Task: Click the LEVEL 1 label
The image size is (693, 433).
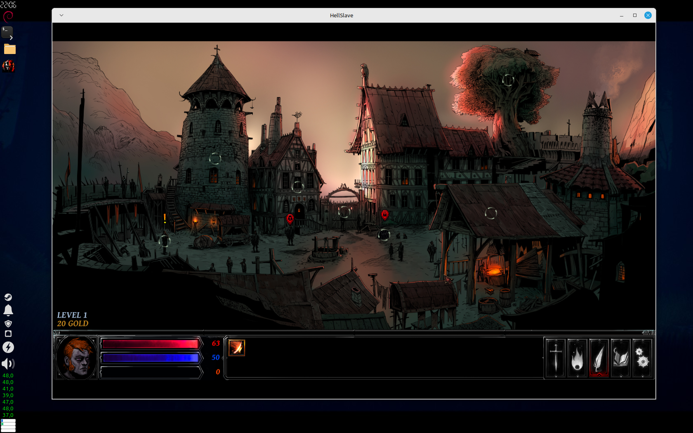Action: click(x=72, y=315)
